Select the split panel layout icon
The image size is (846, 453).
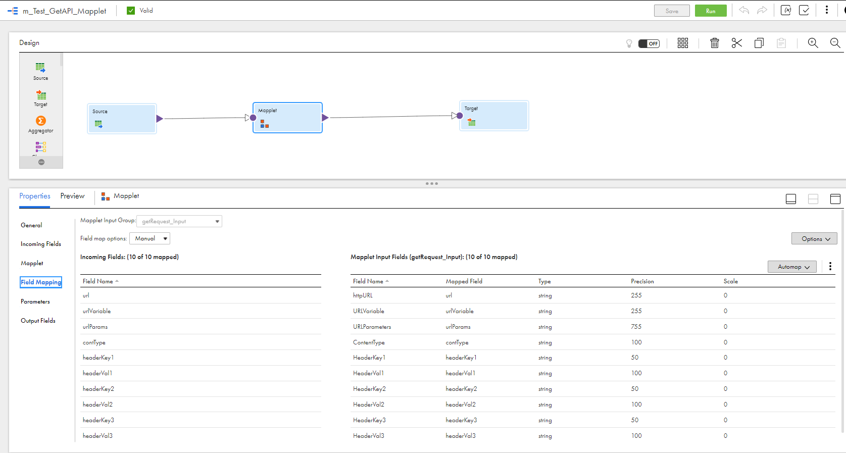click(x=813, y=199)
